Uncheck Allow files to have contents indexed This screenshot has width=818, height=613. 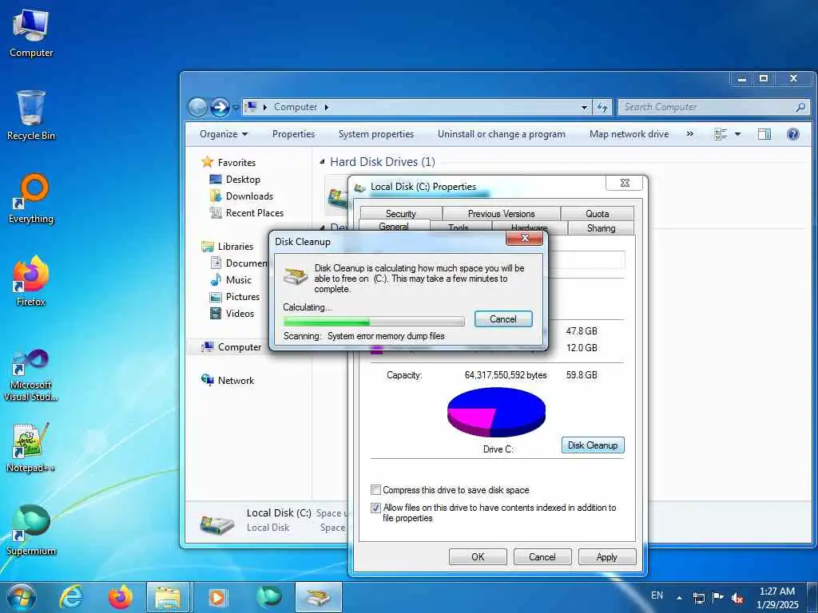(375, 507)
